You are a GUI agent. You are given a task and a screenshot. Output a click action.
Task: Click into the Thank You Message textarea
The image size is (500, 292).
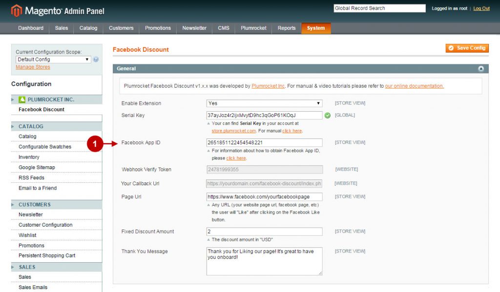point(264,261)
